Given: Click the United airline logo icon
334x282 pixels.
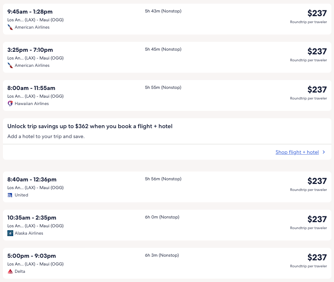Looking at the screenshot, I should [x=10, y=195].
